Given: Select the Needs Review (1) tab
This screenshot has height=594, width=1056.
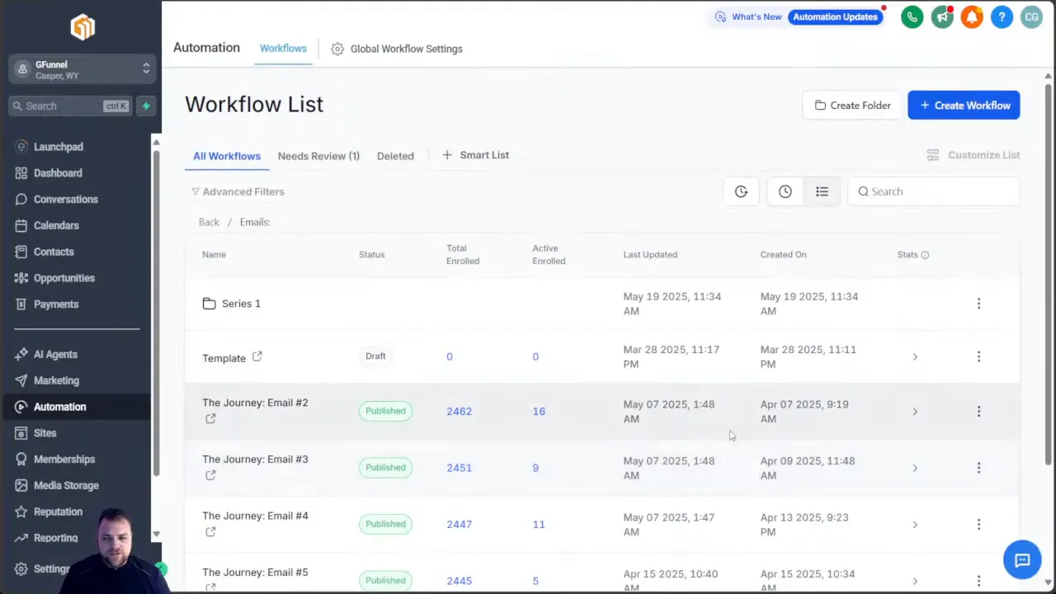Looking at the screenshot, I should coord(318,156).
